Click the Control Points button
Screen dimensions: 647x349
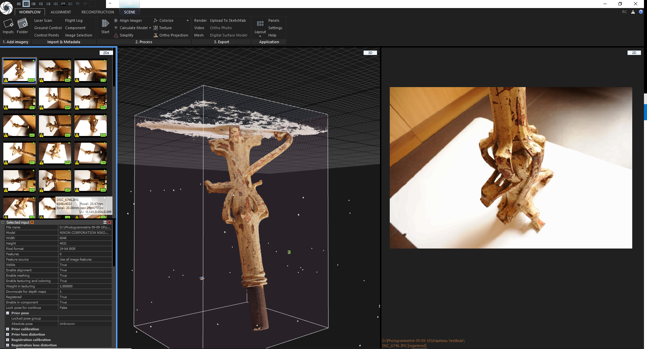[47, 35]
